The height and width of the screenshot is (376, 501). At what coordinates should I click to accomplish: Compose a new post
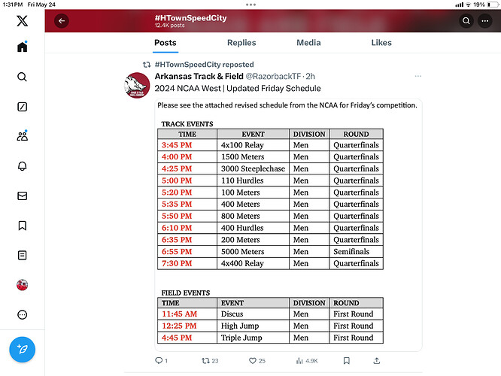22,349
